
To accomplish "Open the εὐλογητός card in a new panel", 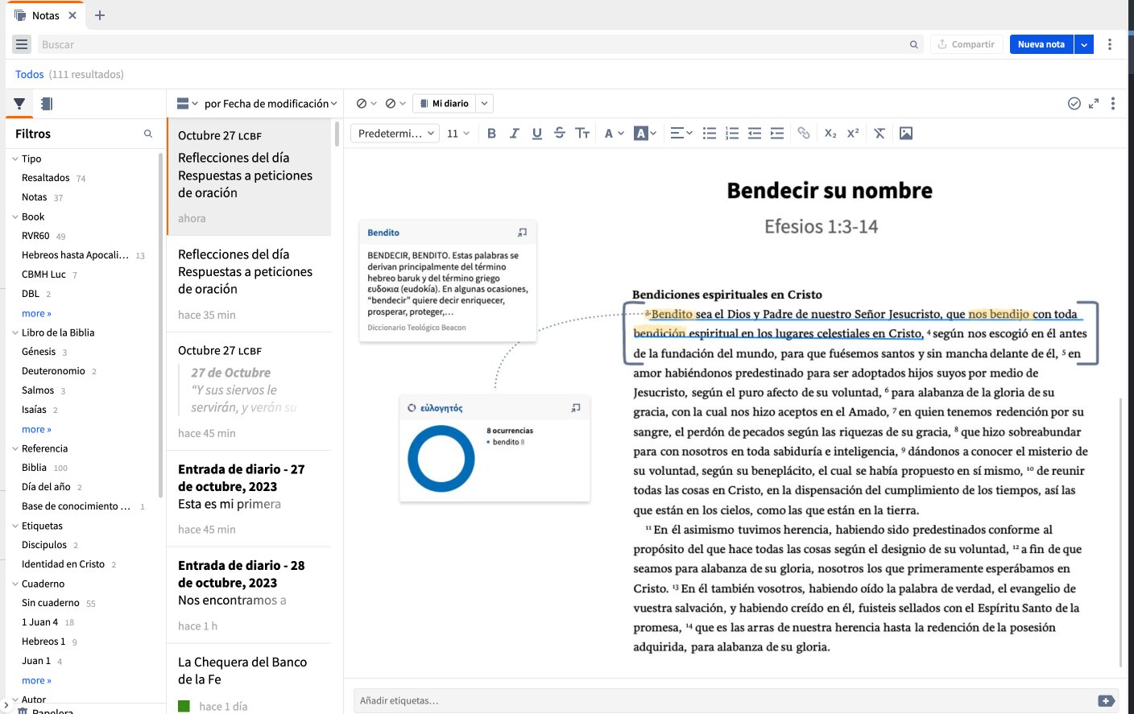I will coord(576,408).
